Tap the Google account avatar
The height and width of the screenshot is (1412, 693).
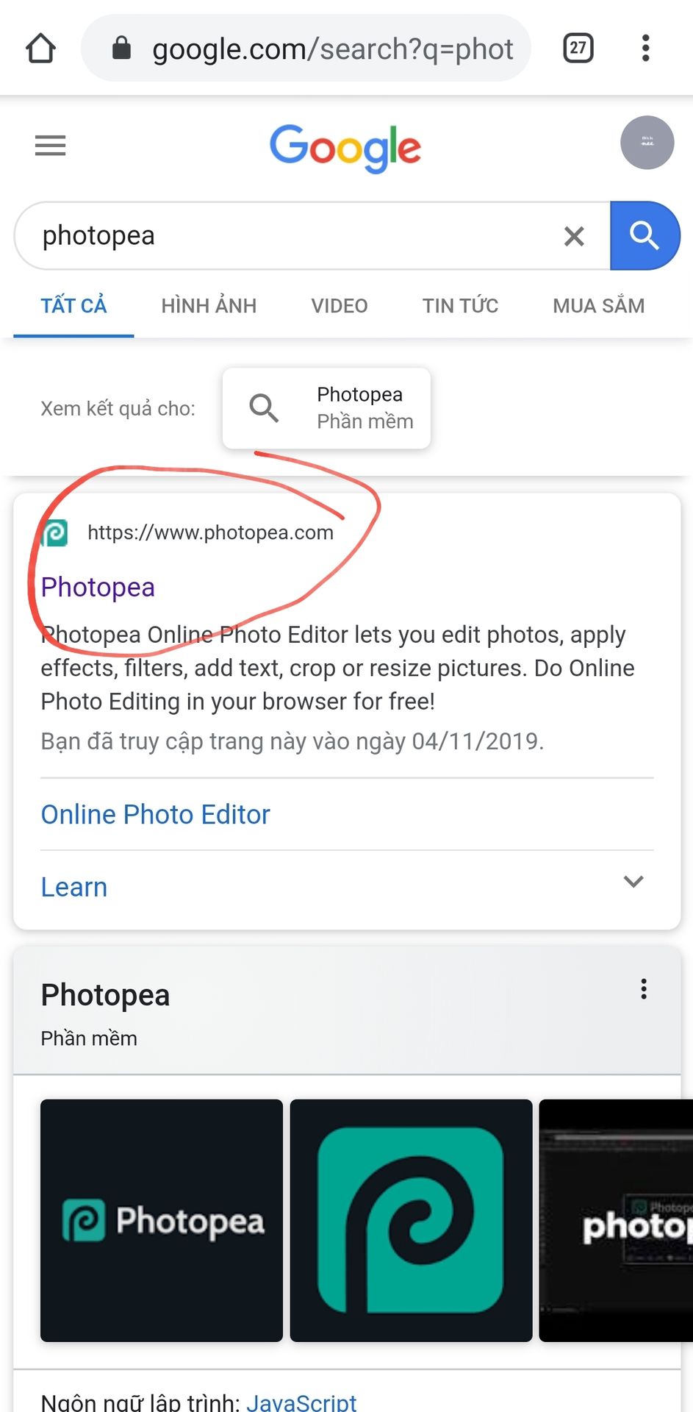647,143
